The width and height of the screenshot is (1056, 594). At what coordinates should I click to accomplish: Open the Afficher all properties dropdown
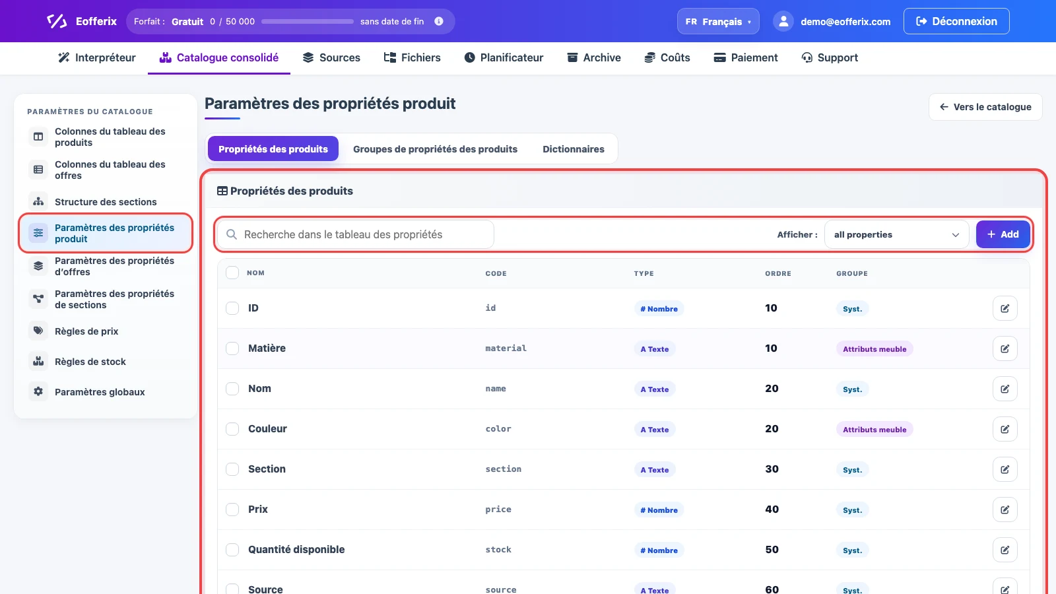tap(896, 234)
